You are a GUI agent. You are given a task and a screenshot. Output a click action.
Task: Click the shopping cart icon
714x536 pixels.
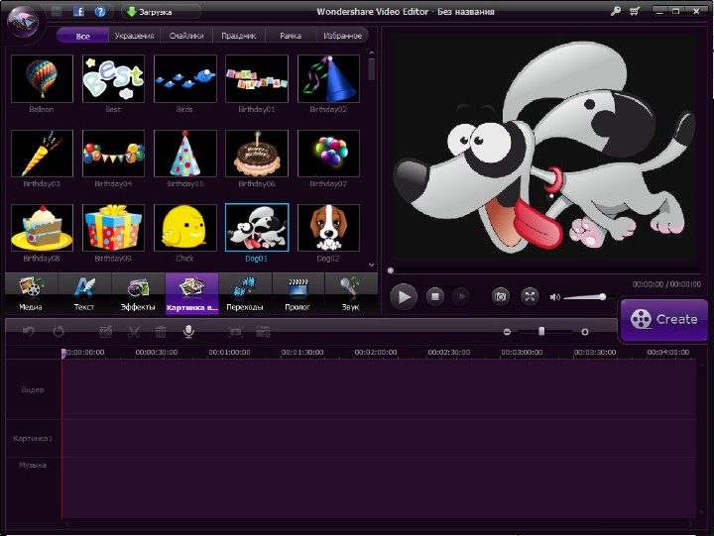click(635, 12)
